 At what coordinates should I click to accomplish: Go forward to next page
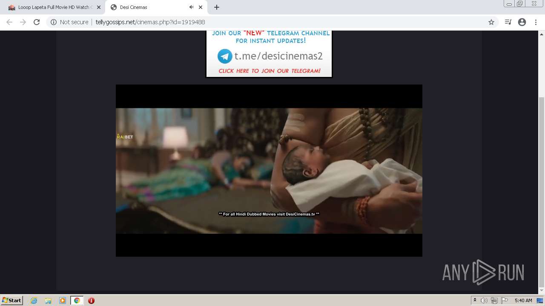coord(23,22)
